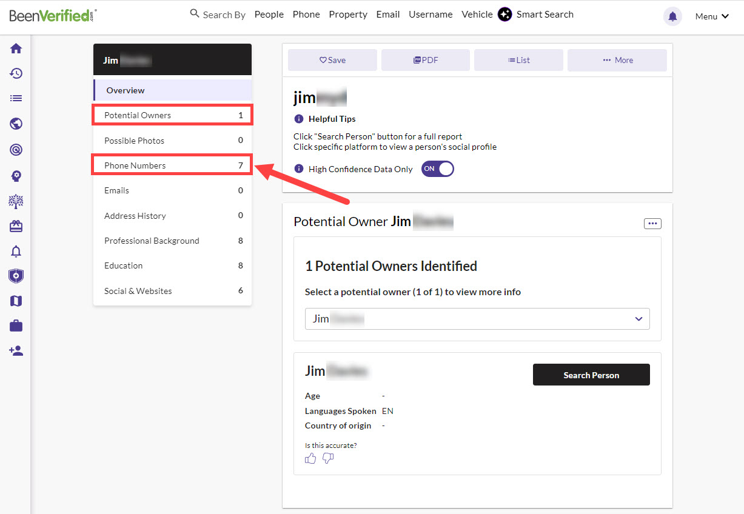Export report as PDF
Screen dimensions: 744x514
(426, 60)
